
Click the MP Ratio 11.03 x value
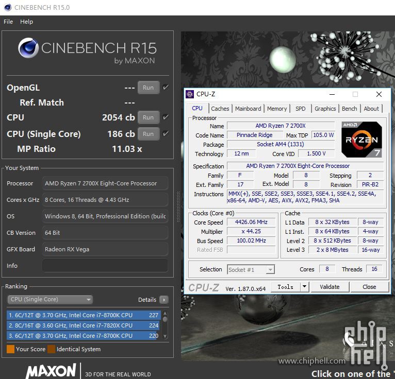(x=127, y=149)
